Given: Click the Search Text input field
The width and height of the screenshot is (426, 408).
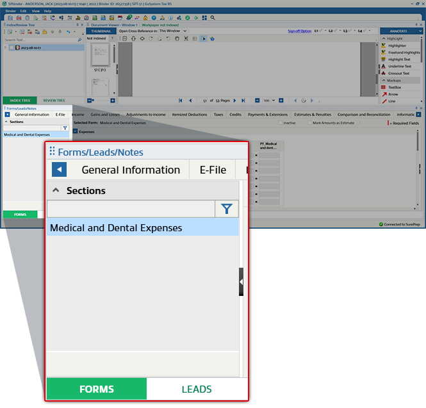Looking at the screenshot, I should (x=41, y=40).
